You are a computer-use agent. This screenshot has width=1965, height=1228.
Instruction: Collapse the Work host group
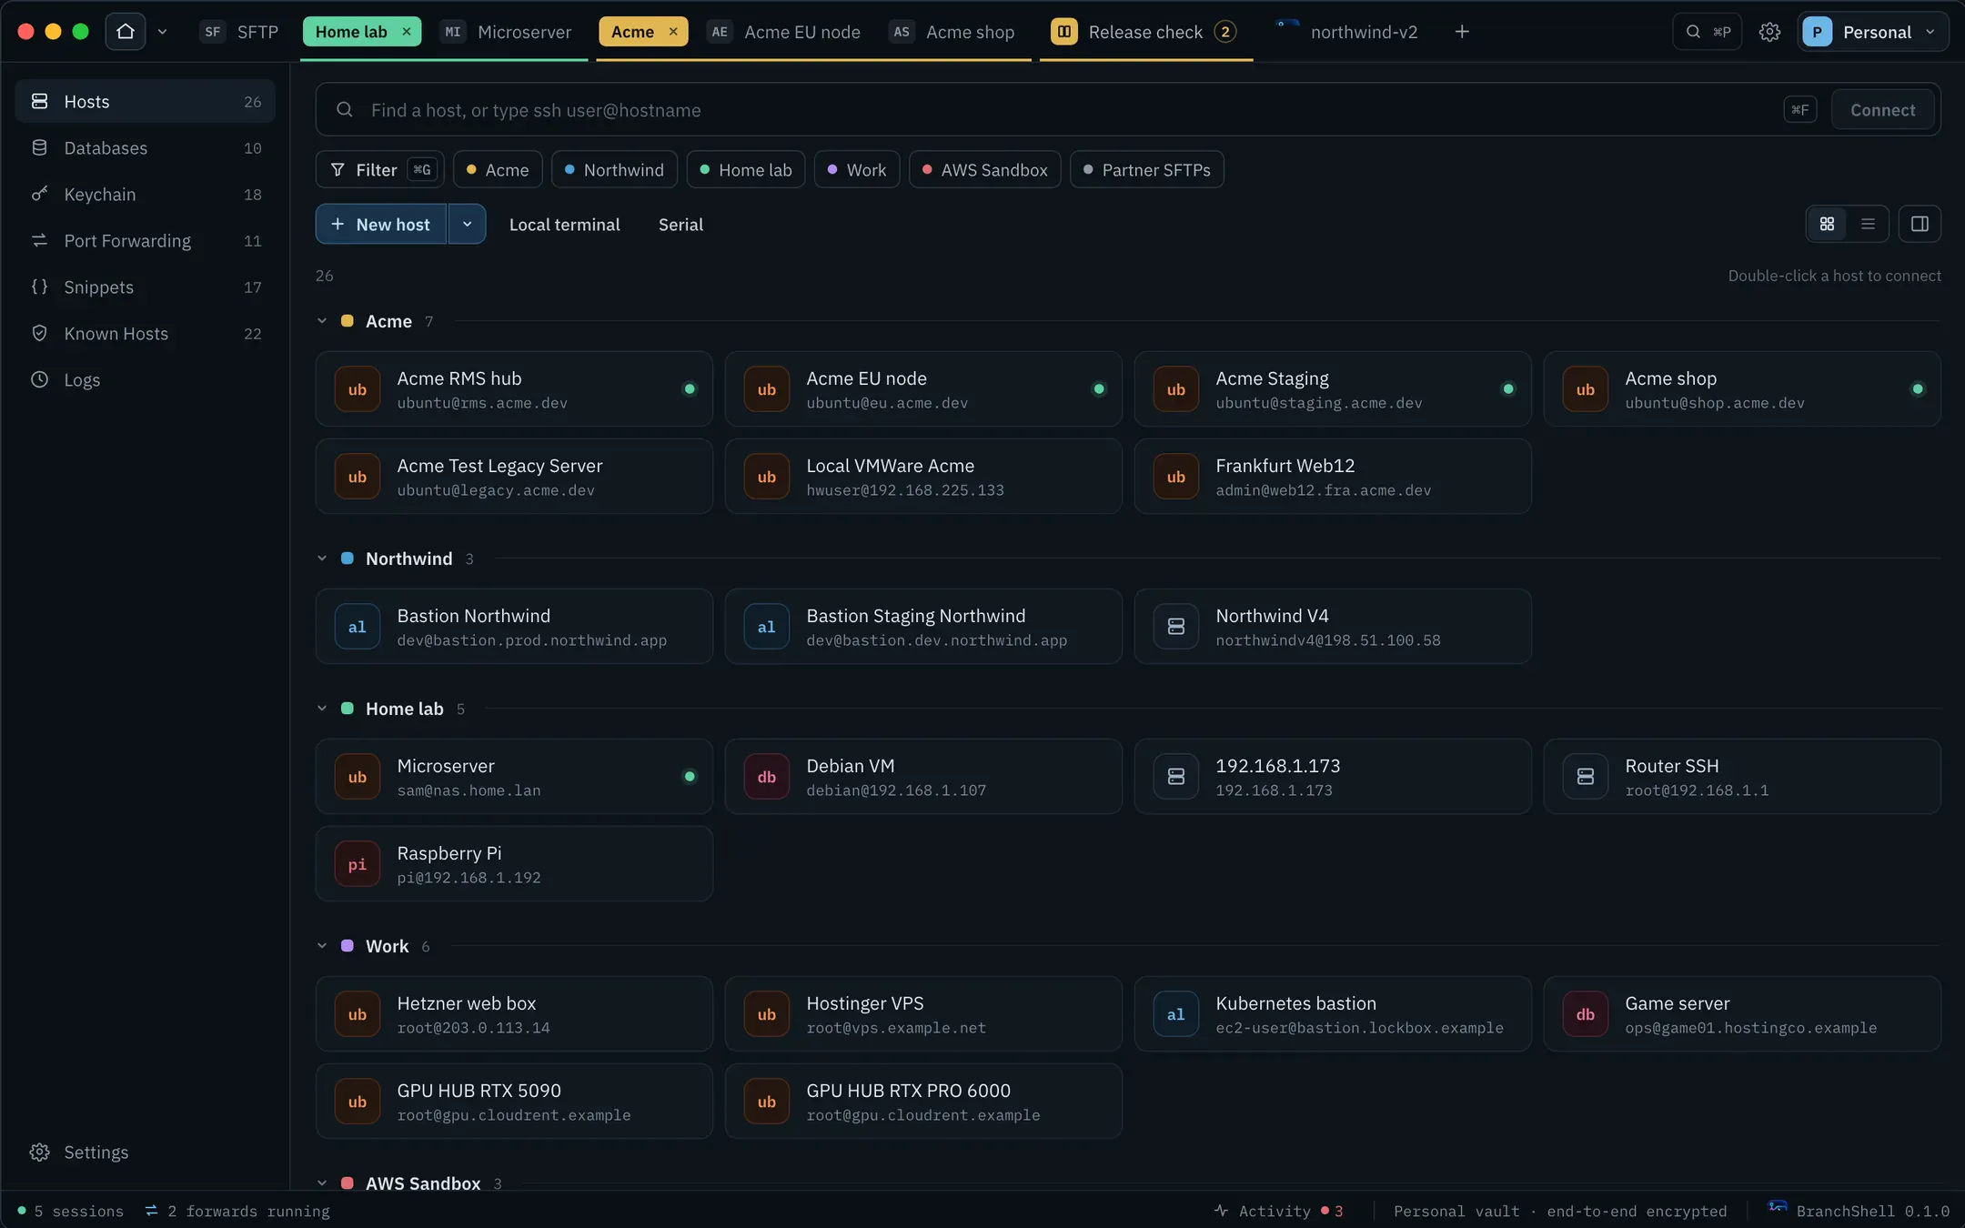coord(321,946)
